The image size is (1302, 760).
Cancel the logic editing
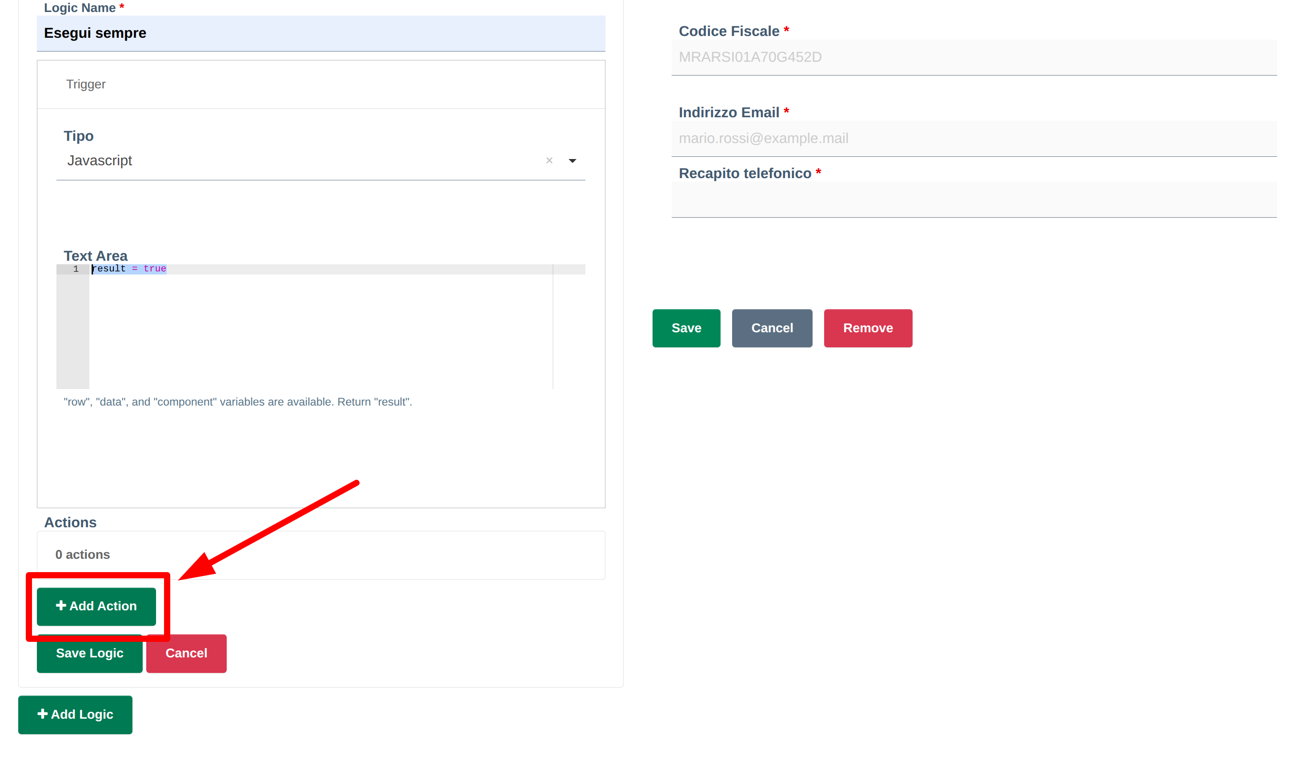(x=186, y=653)
